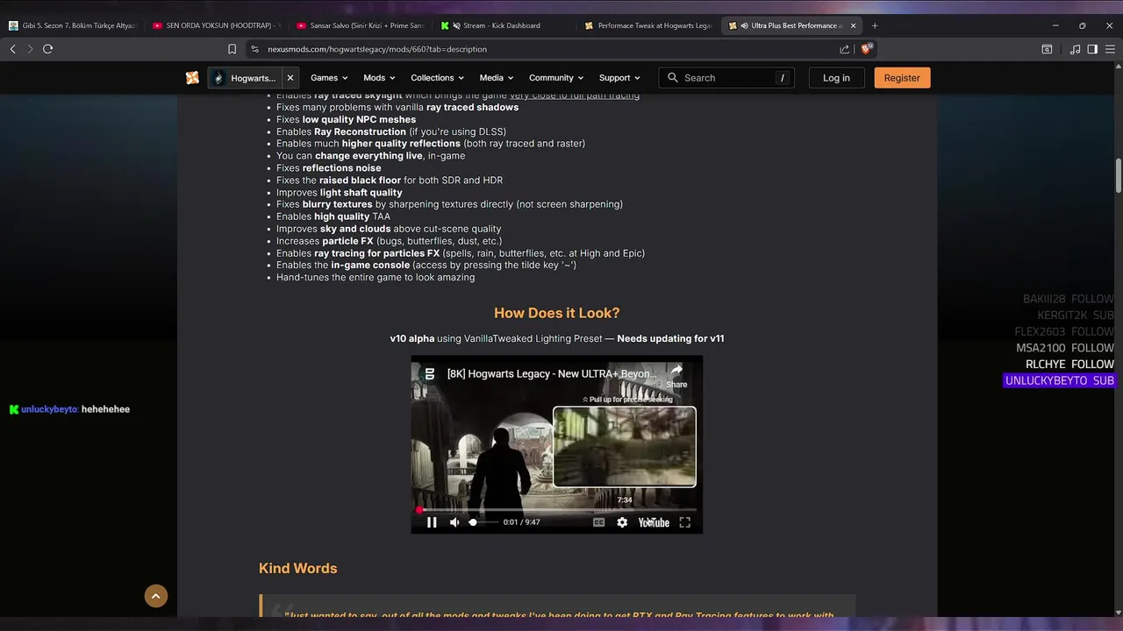Click the nexusmods.com URL in the address bar

point(377,49)
